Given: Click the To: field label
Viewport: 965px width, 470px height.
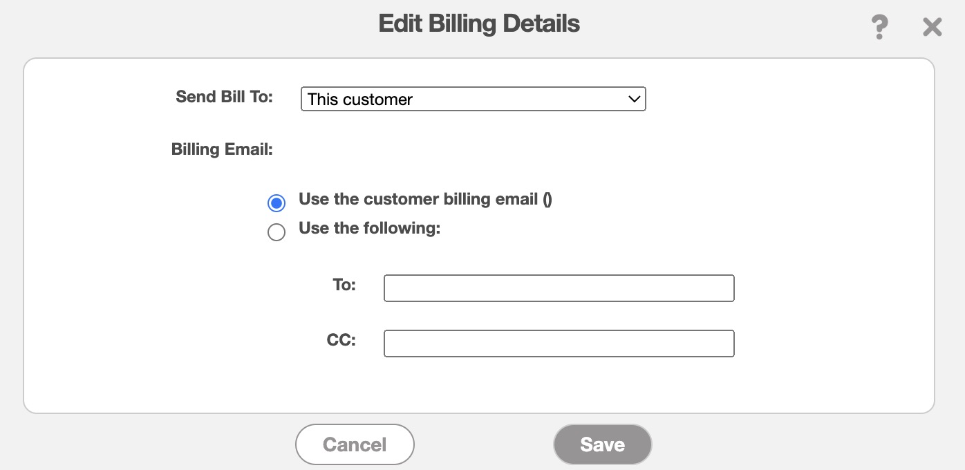Looking at the screenshot, I should coord(344,285).
